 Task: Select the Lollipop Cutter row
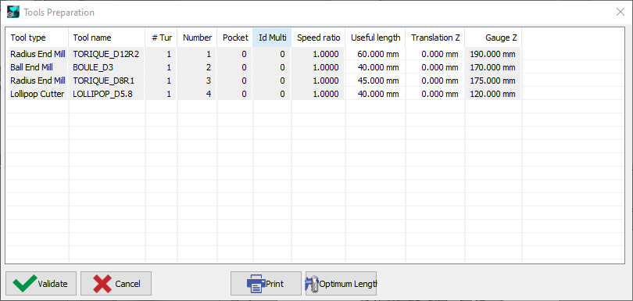263,94
